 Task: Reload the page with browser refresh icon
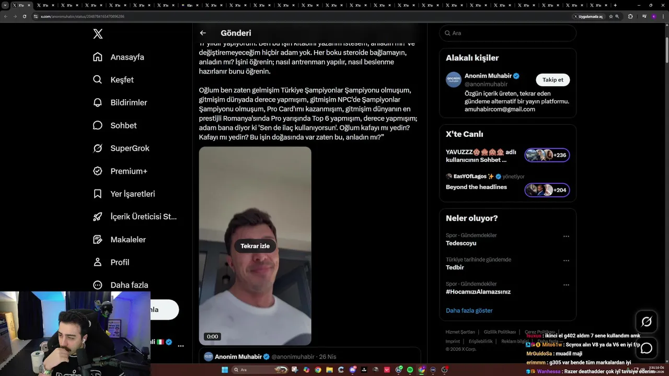click(24, 16)
